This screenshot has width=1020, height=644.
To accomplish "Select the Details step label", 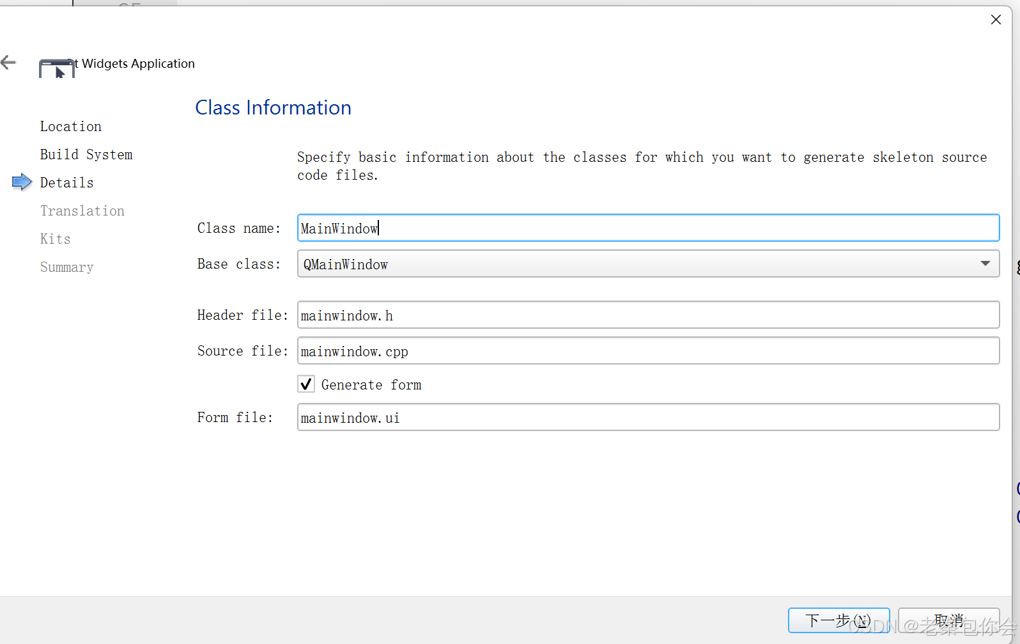I will (x=67, y=183).
